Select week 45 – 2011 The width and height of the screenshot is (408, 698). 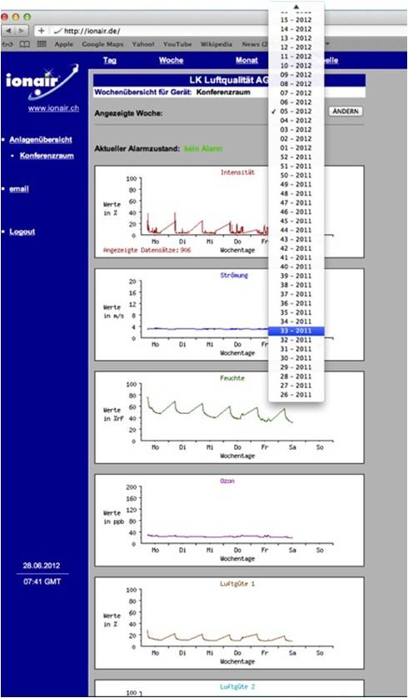[296, 221]
